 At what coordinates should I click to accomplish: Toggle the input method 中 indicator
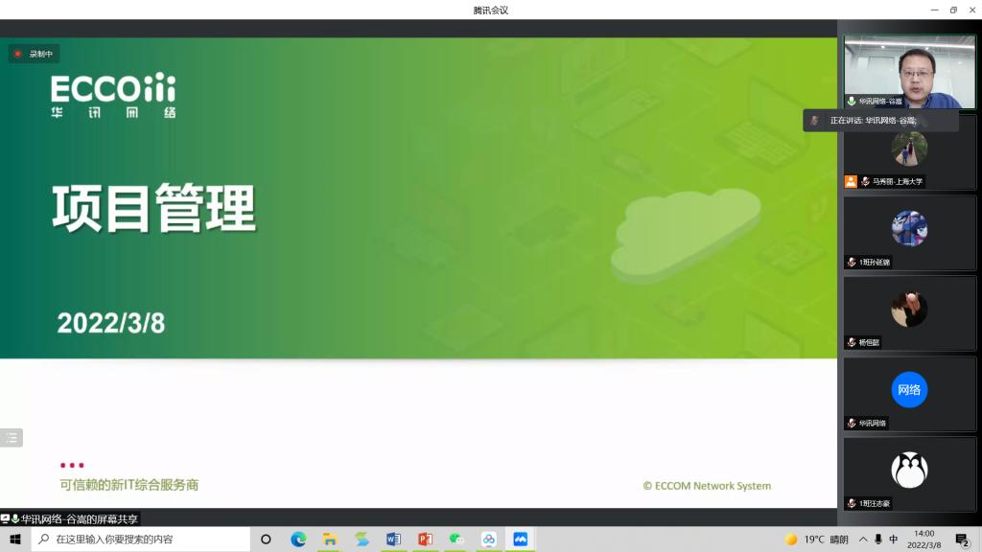pyautogui.click(x=893, y=540)
